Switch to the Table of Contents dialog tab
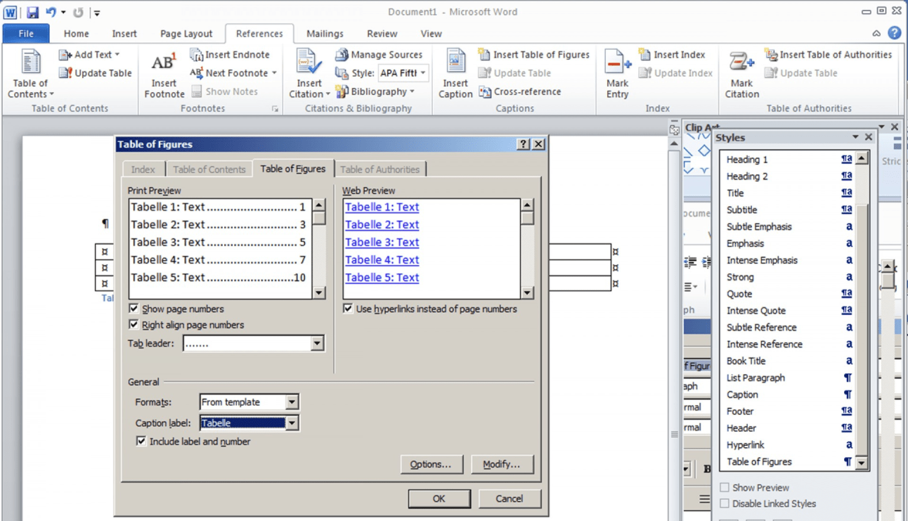Screen dimensions: 908x521 (x=209, y=169)
